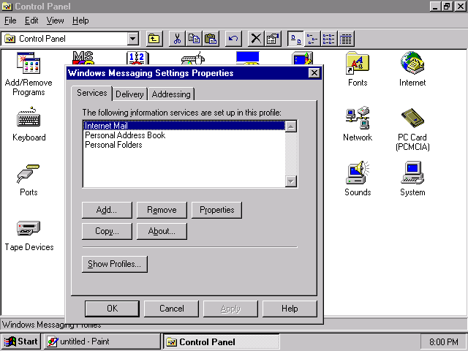Switch to Large Icons view

(295, 39)
